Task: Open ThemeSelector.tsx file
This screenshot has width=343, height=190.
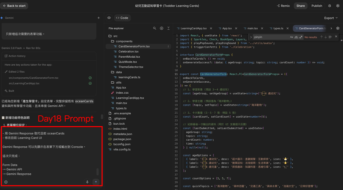Action: [x=131, y=67]
